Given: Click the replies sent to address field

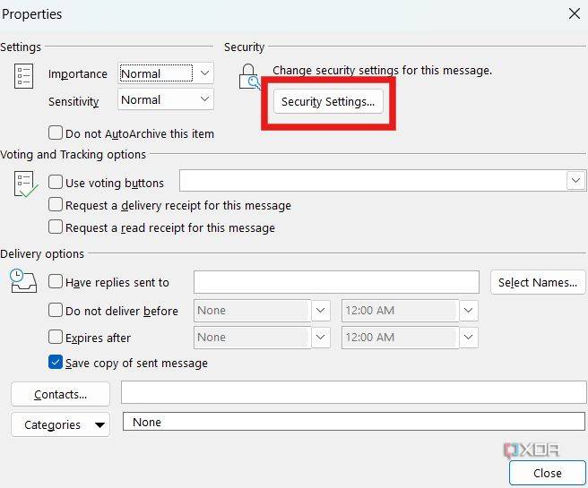Looking at the screenshot, I should [336, 282].
